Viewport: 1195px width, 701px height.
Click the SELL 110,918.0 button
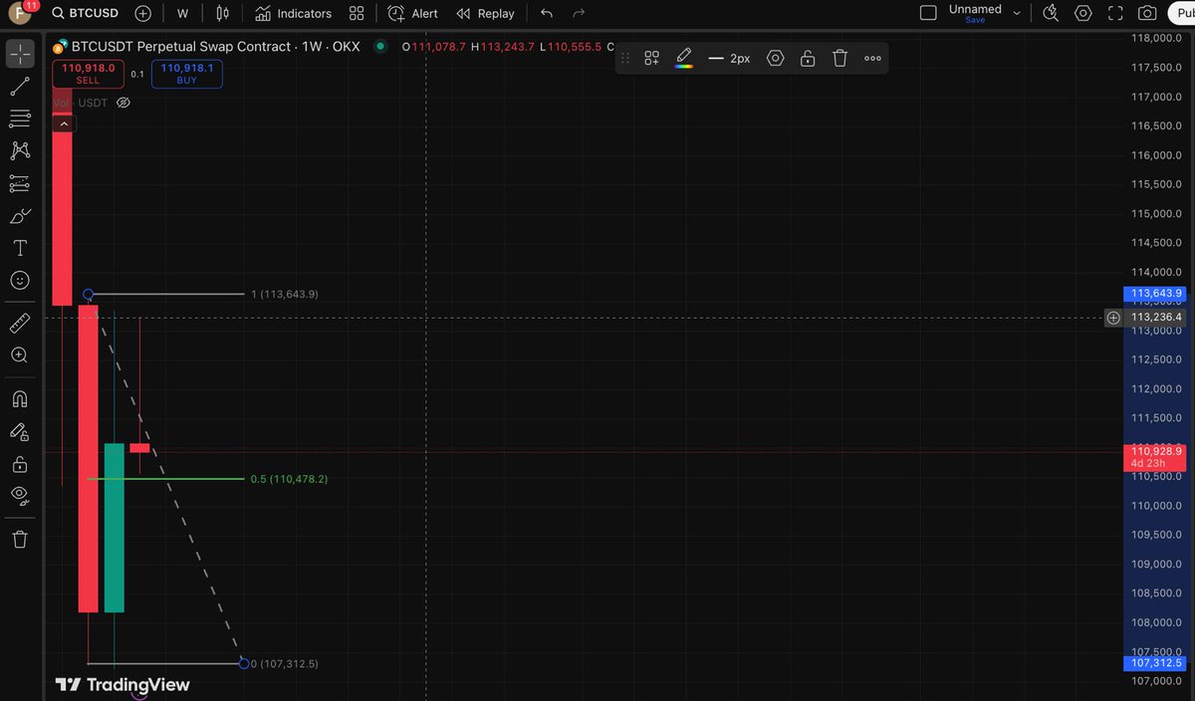click(87, 74)
